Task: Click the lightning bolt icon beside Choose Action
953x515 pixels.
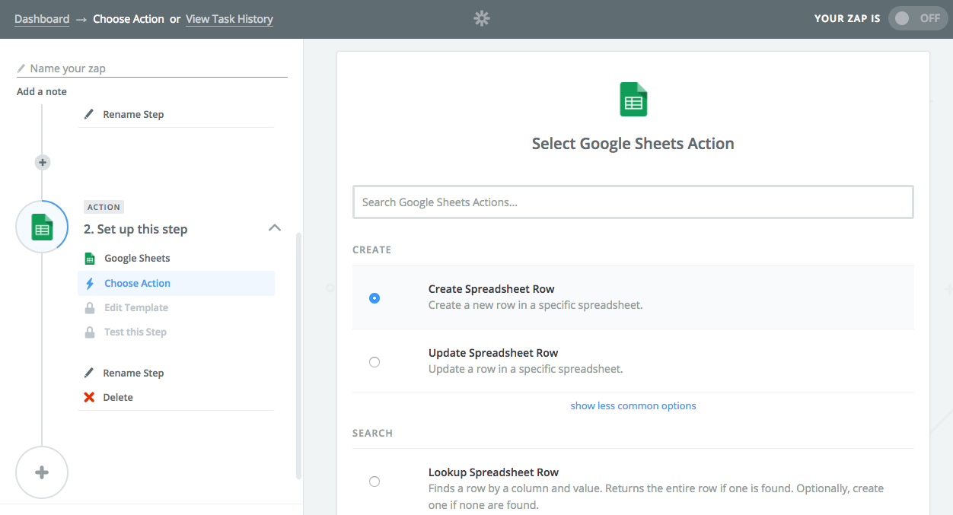Action: pyautogui.click(x=91, y=282)
